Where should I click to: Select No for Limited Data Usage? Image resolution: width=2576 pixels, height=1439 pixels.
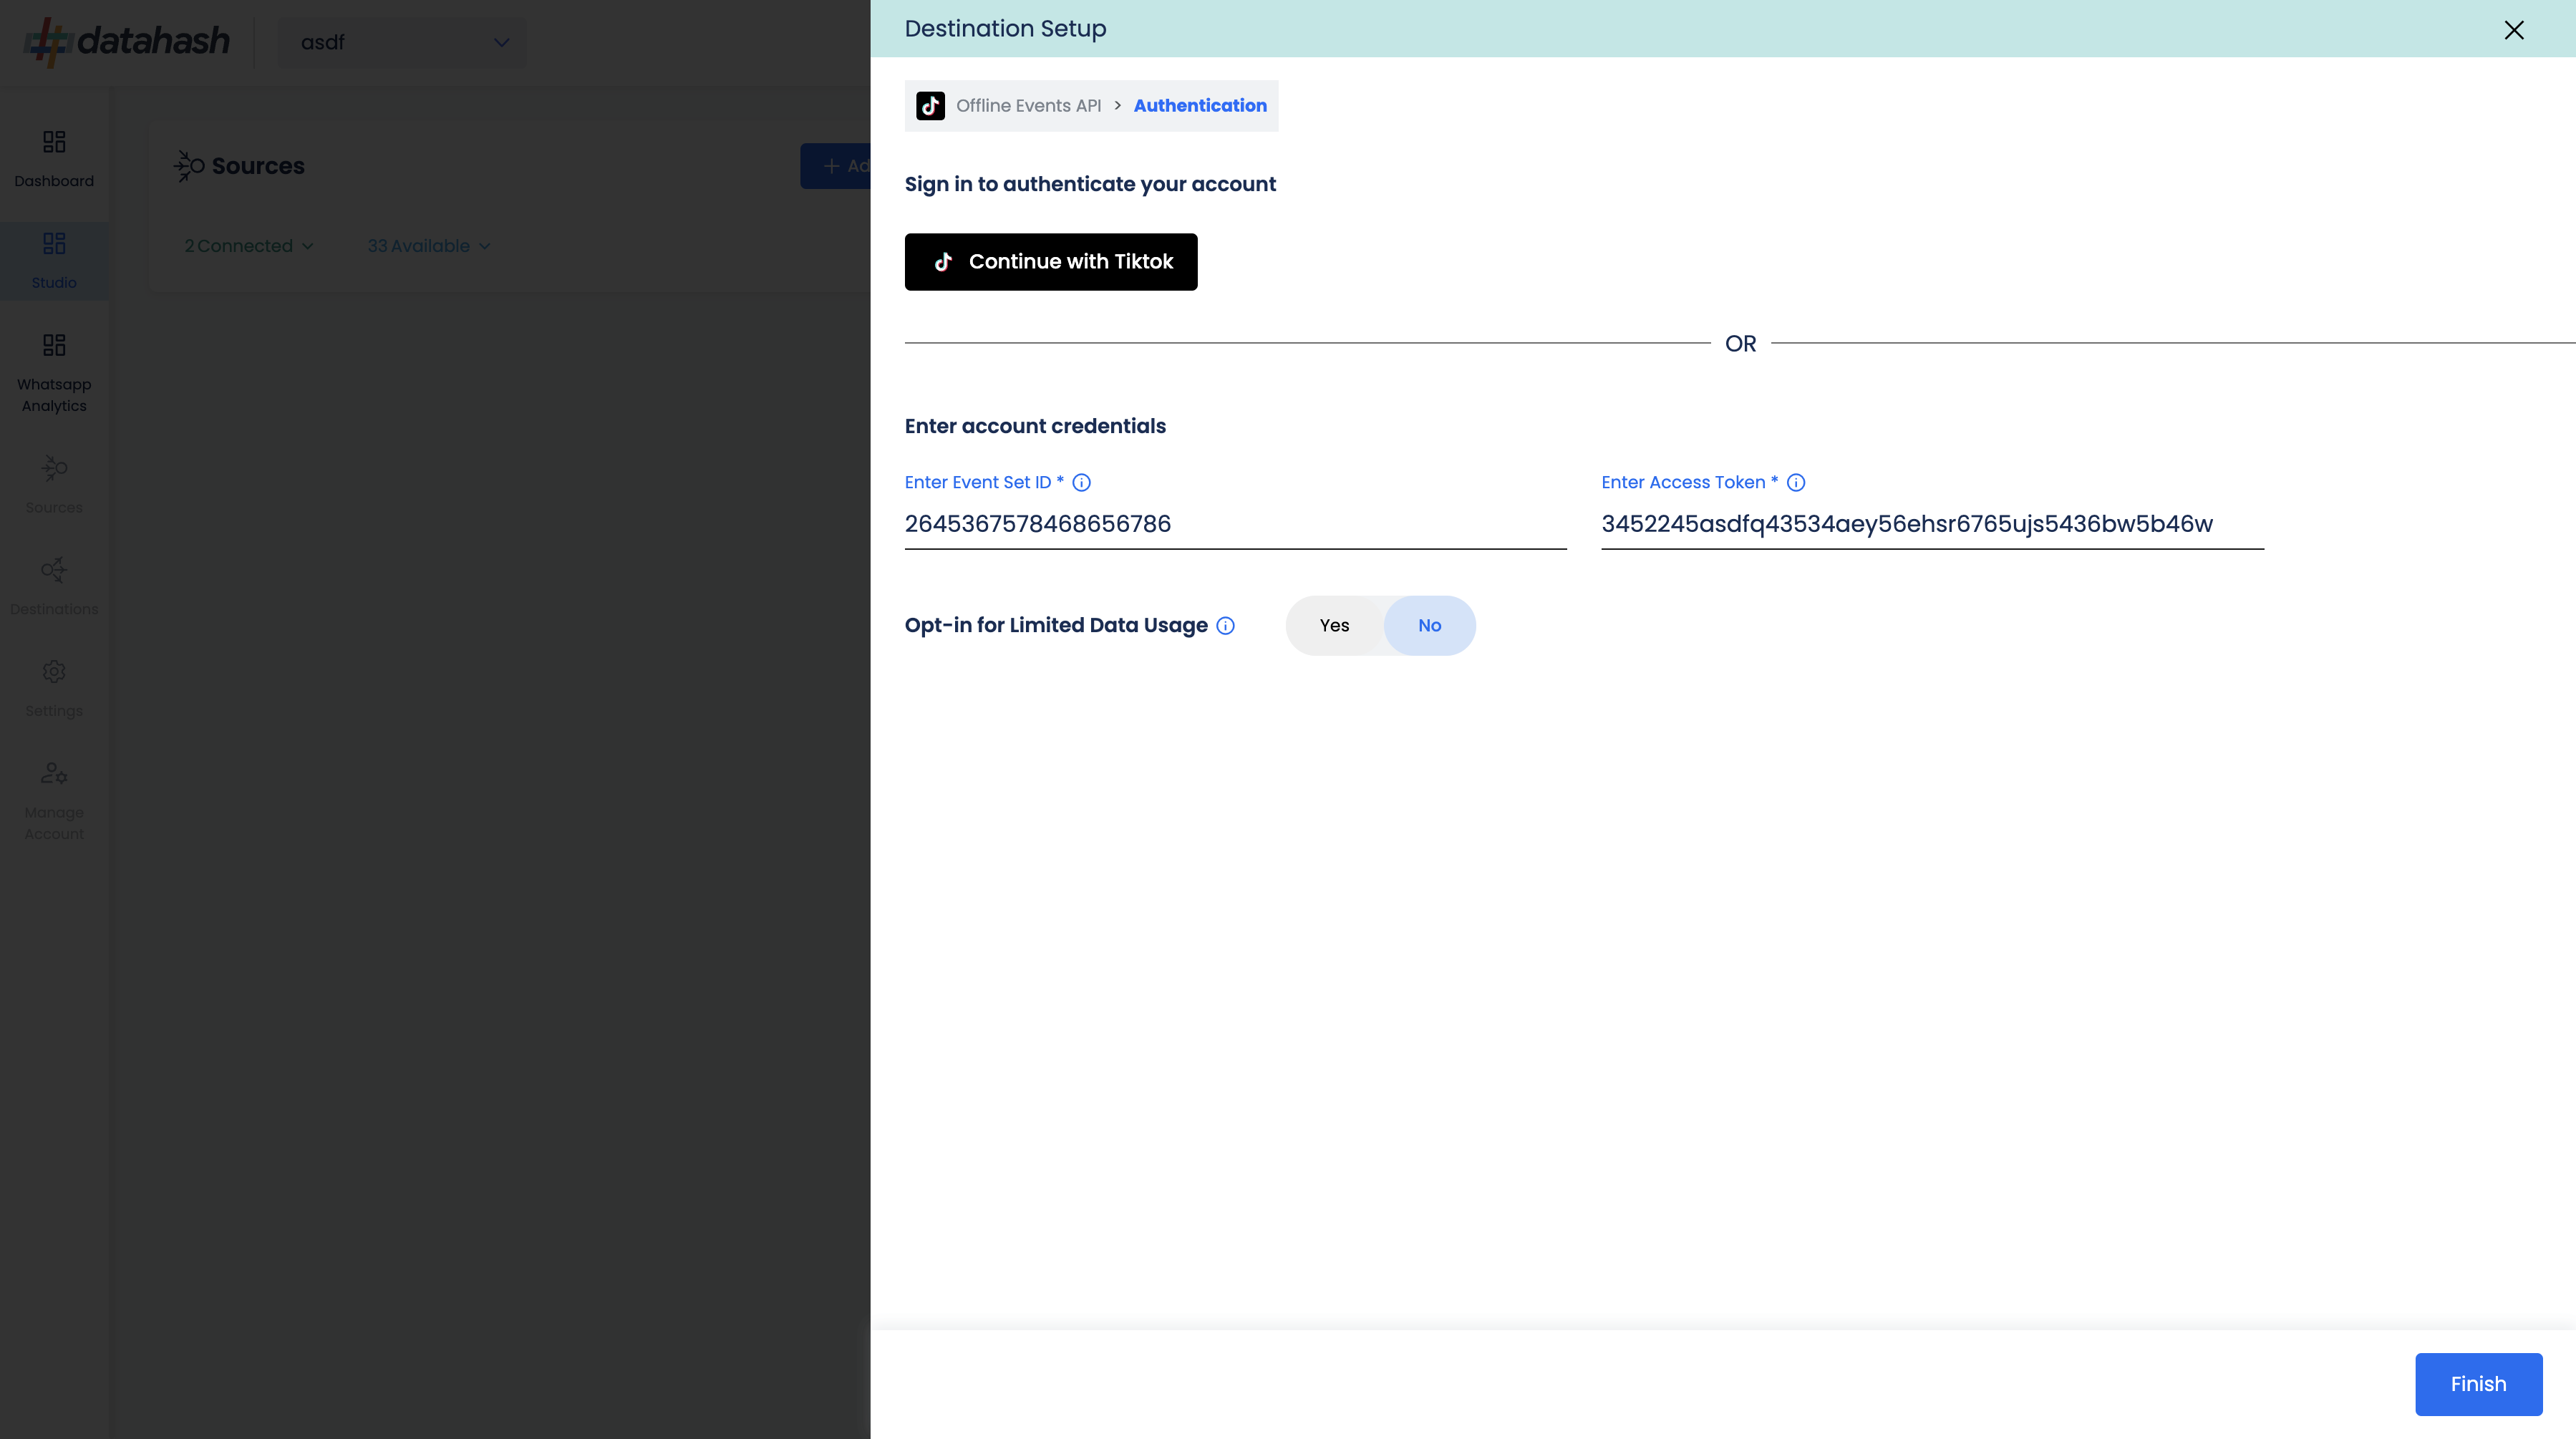point(1429,626)
